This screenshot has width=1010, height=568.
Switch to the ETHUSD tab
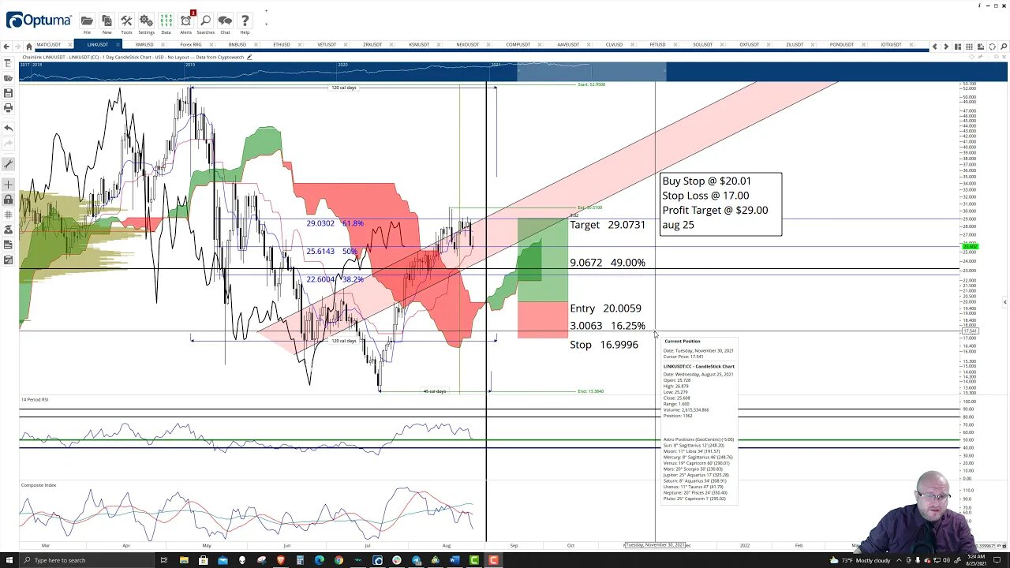tap(282, 45)
